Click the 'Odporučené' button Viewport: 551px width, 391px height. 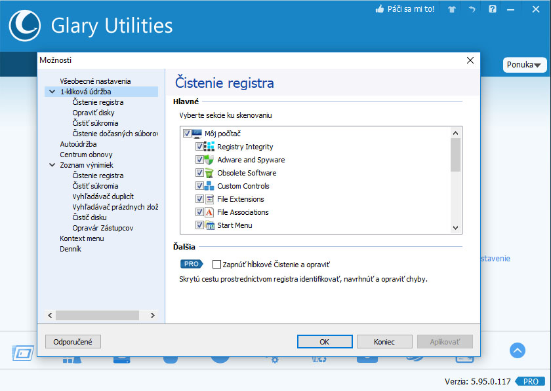tap(73, 341)
